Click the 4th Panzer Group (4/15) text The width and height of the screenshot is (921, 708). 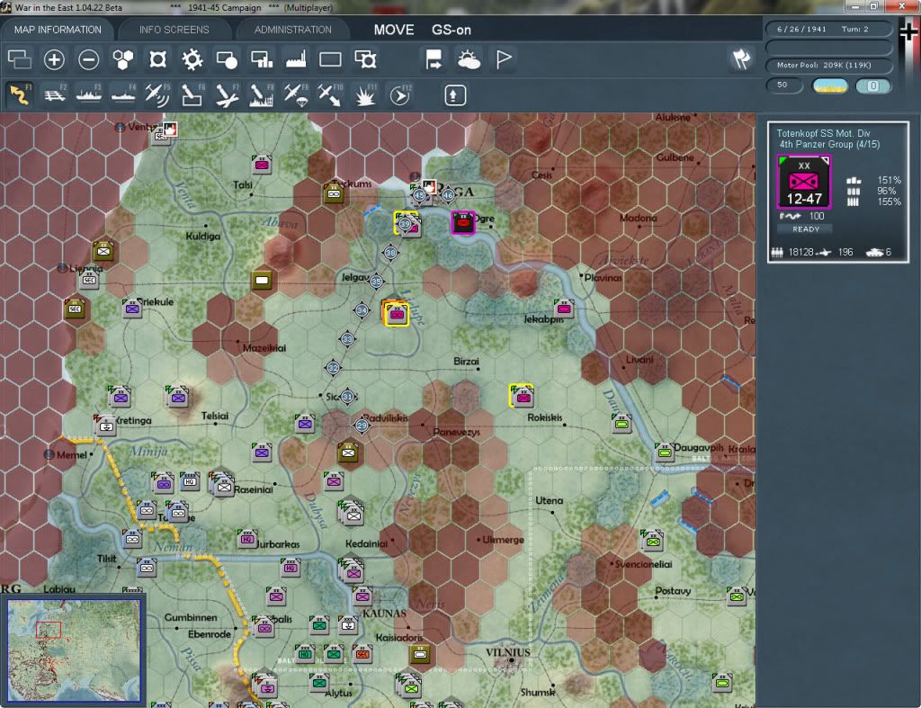point(829,145)
